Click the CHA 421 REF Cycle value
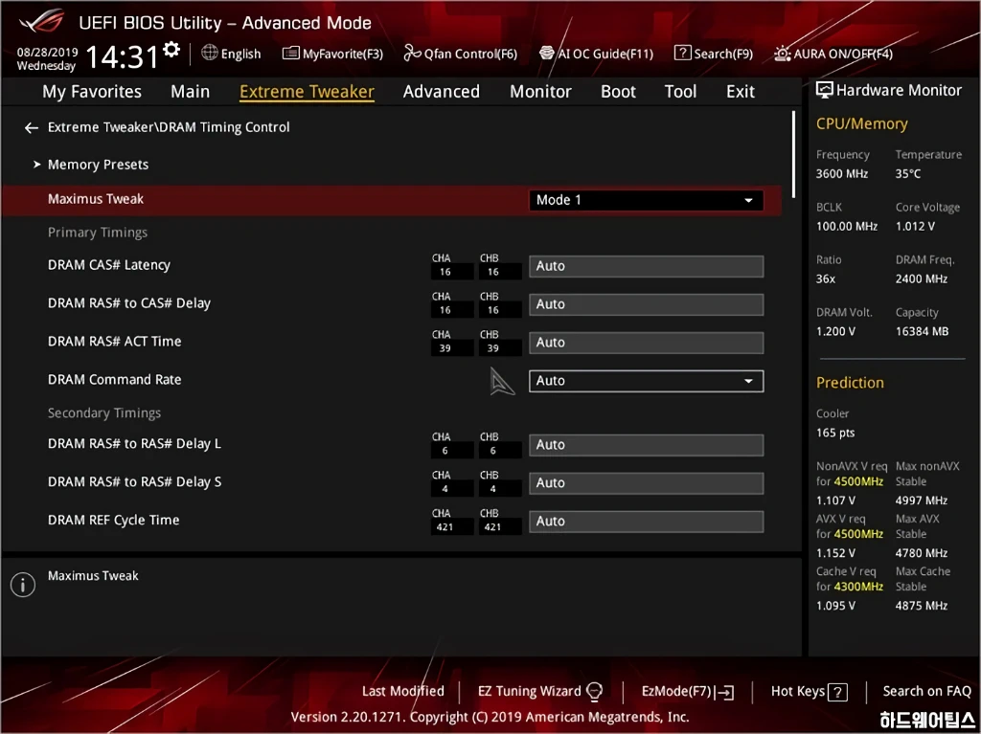The height and width of the screenshot is (734, 981). pos(445,527)
